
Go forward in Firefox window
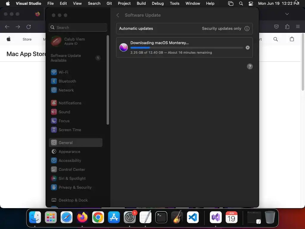point(18,27)
